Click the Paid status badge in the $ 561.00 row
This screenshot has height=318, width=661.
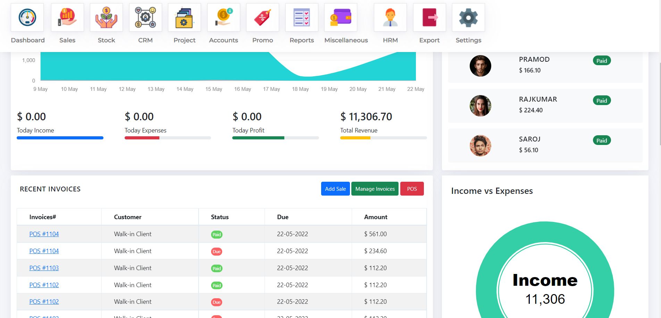[217, 234]
